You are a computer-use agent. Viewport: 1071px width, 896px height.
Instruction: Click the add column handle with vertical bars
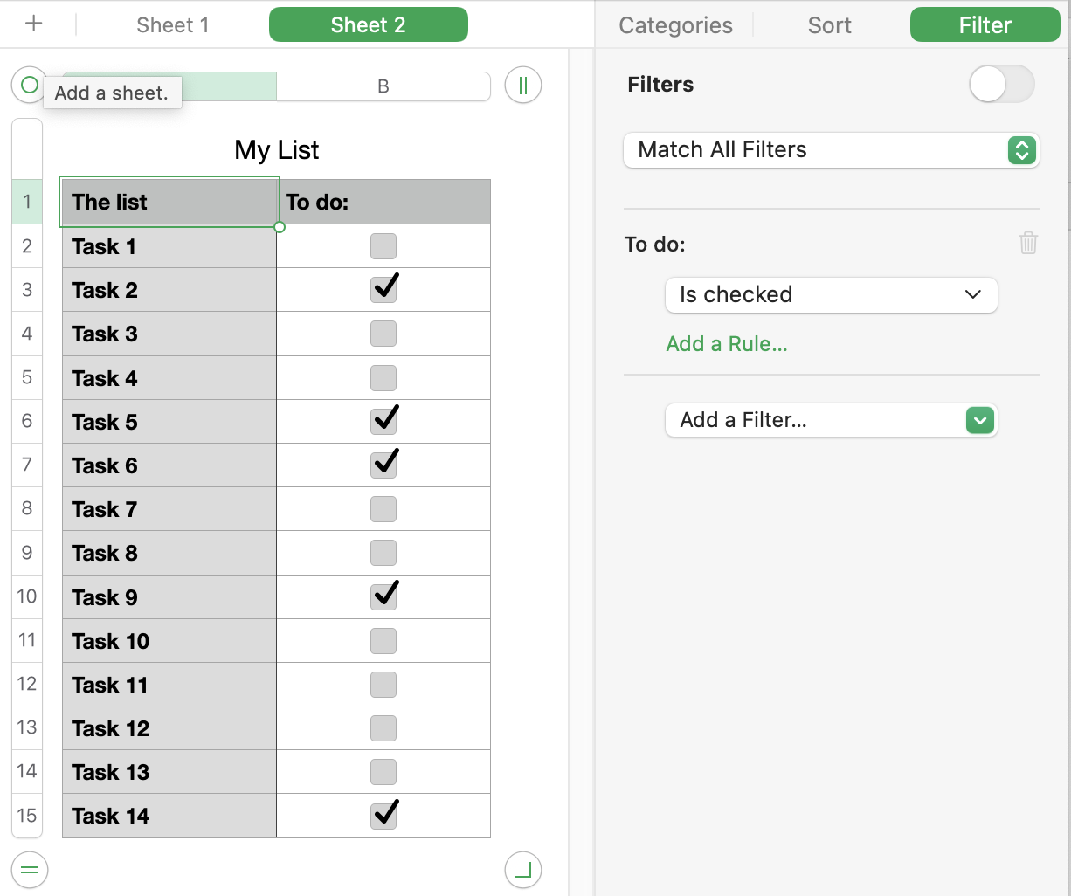(523, 86)
